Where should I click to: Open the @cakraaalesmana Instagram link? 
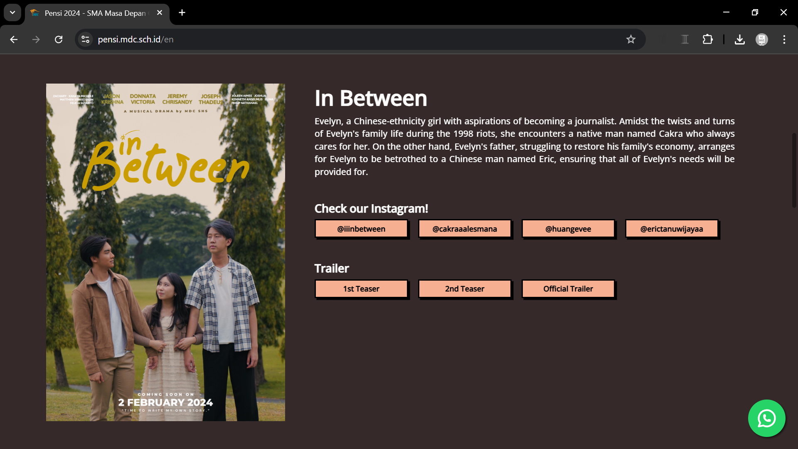pyautogui.click(x=465, y=229)
